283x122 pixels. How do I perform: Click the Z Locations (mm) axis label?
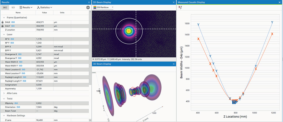point(236,117)
